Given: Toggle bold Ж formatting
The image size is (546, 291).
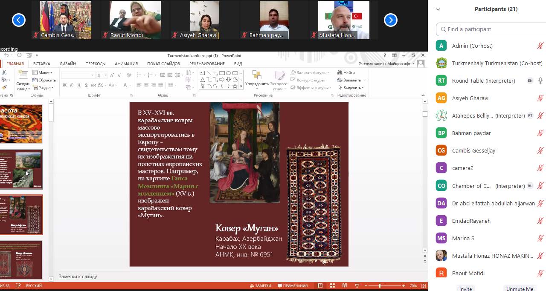Looking at the screenshot, I should pyautogui.click(x=64, y=85).
